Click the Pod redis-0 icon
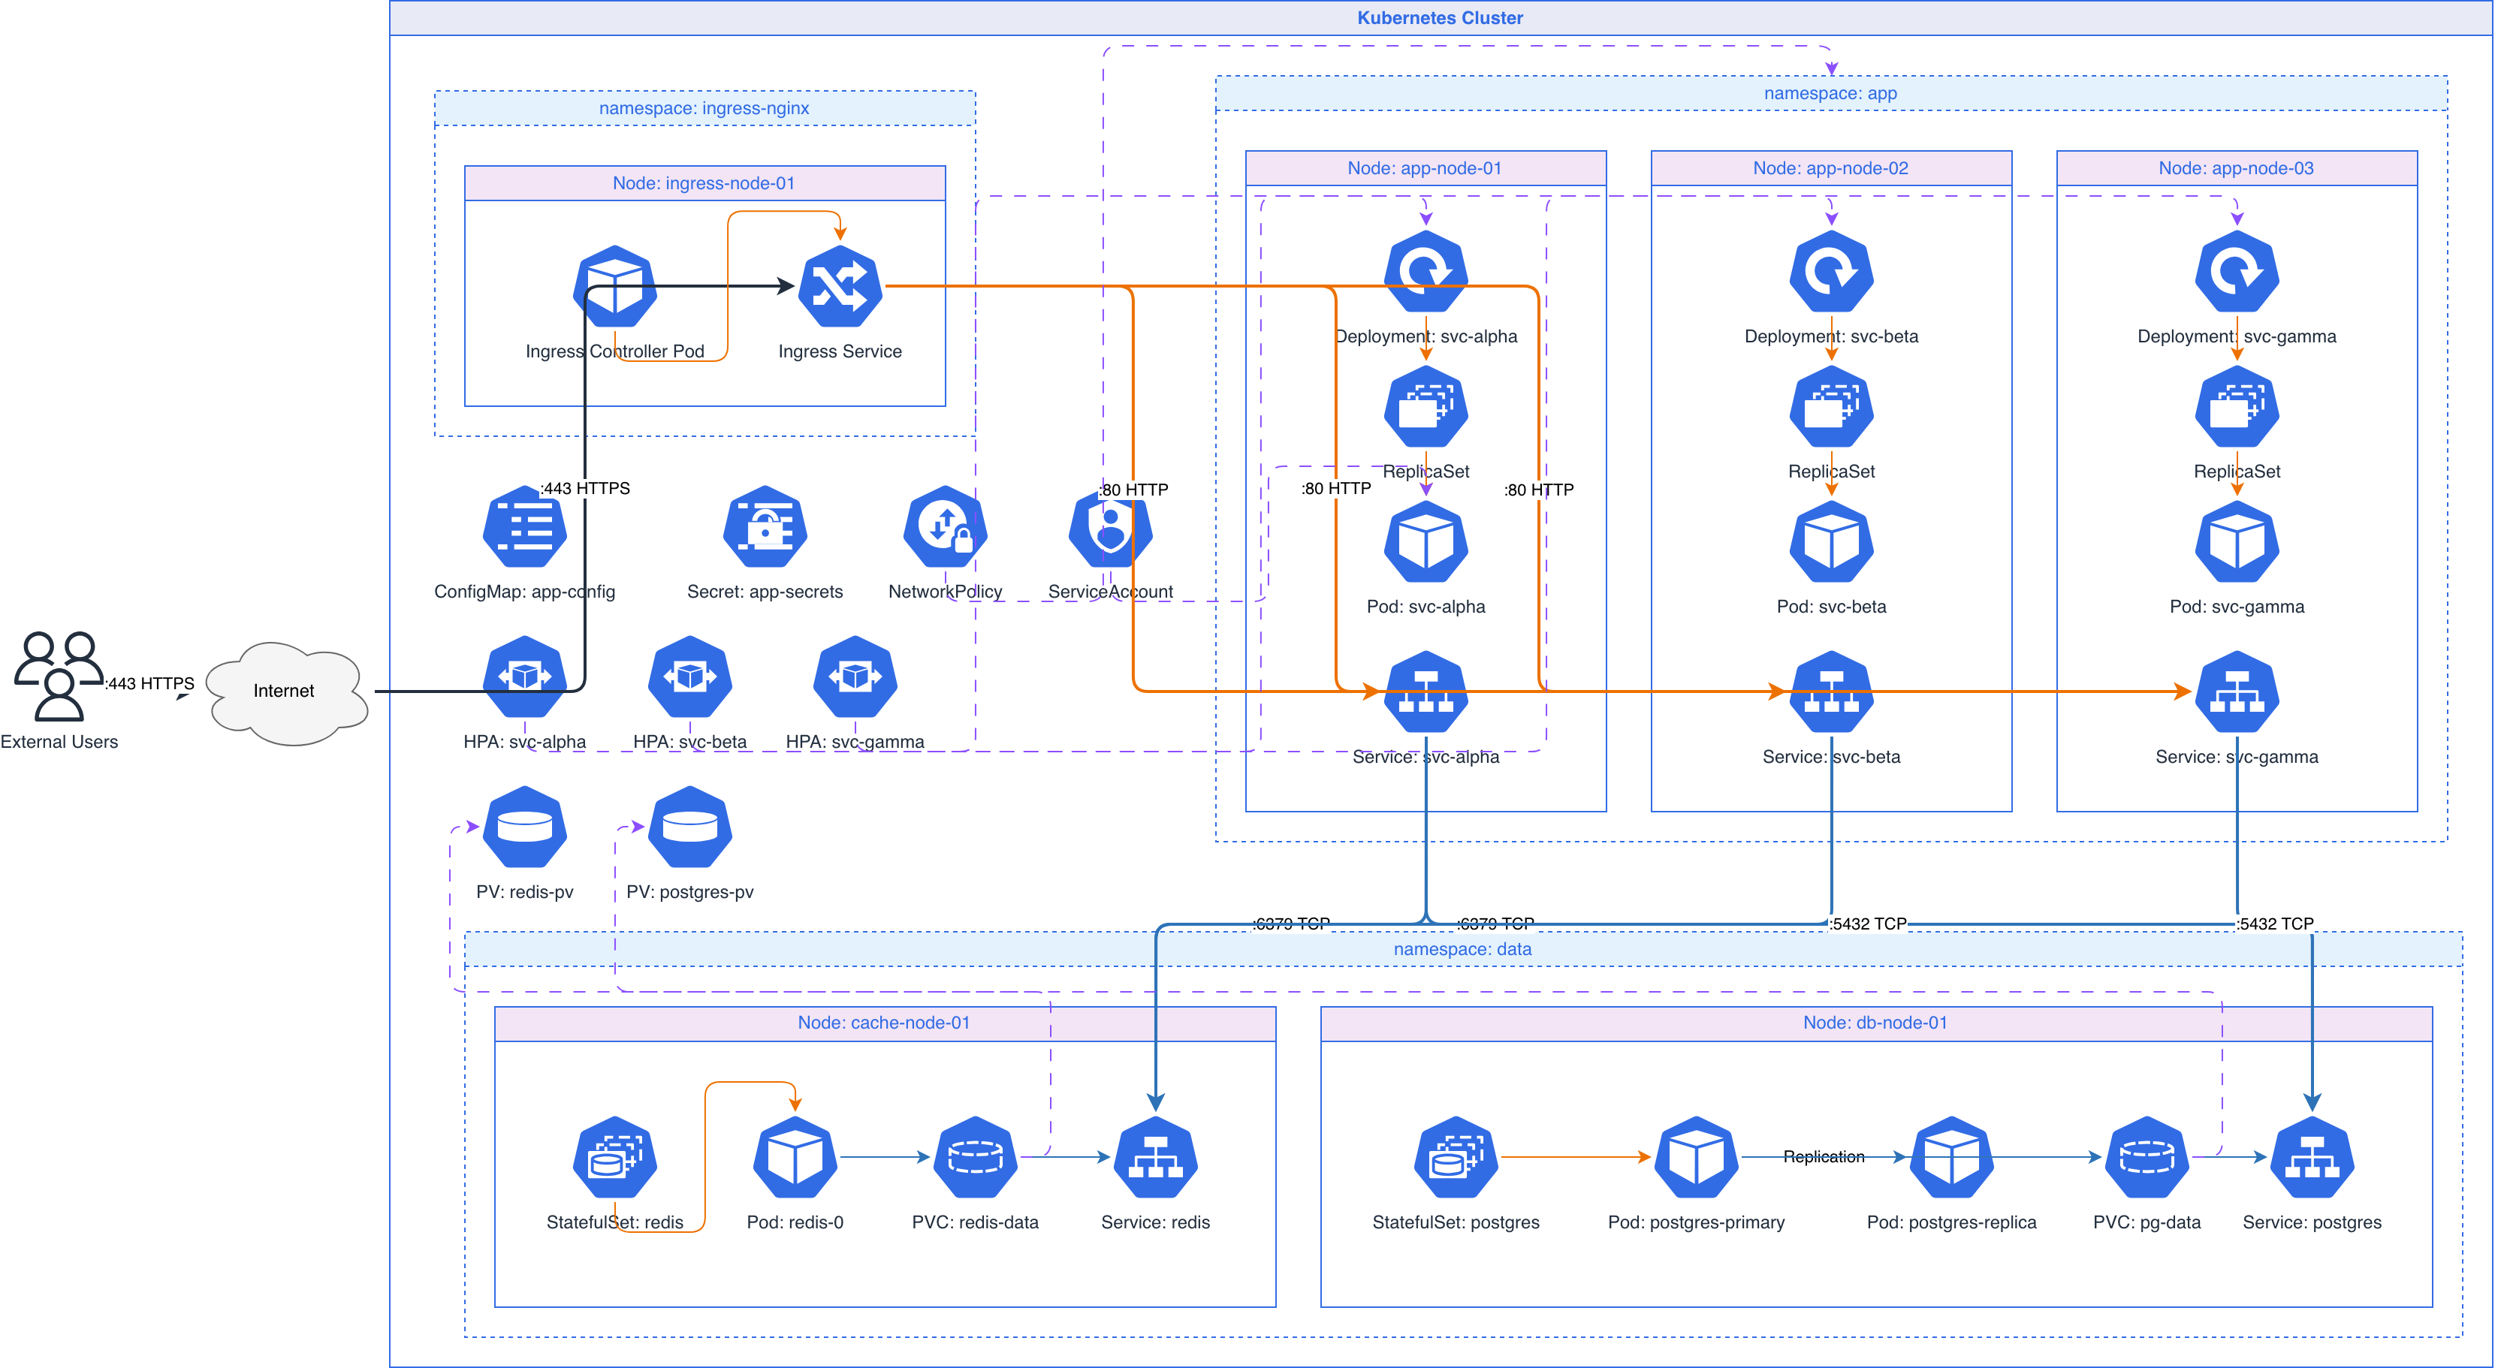This screenshot has height=1368, width=2495. (795, 1157)
